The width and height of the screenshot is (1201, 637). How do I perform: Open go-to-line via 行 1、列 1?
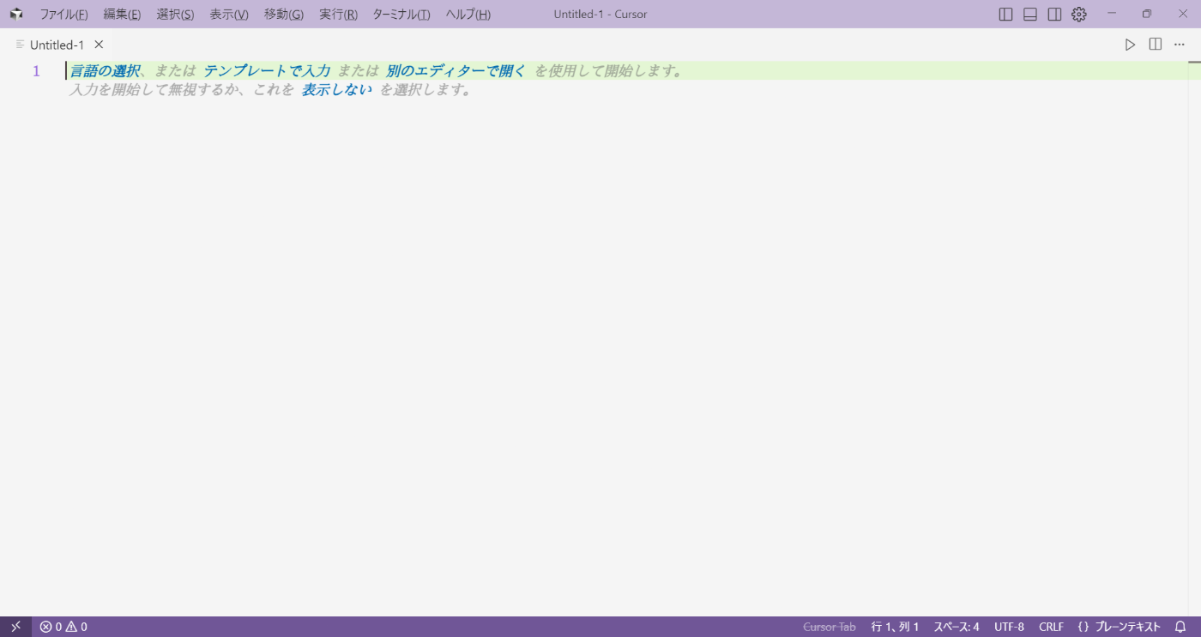pos(894,626)
